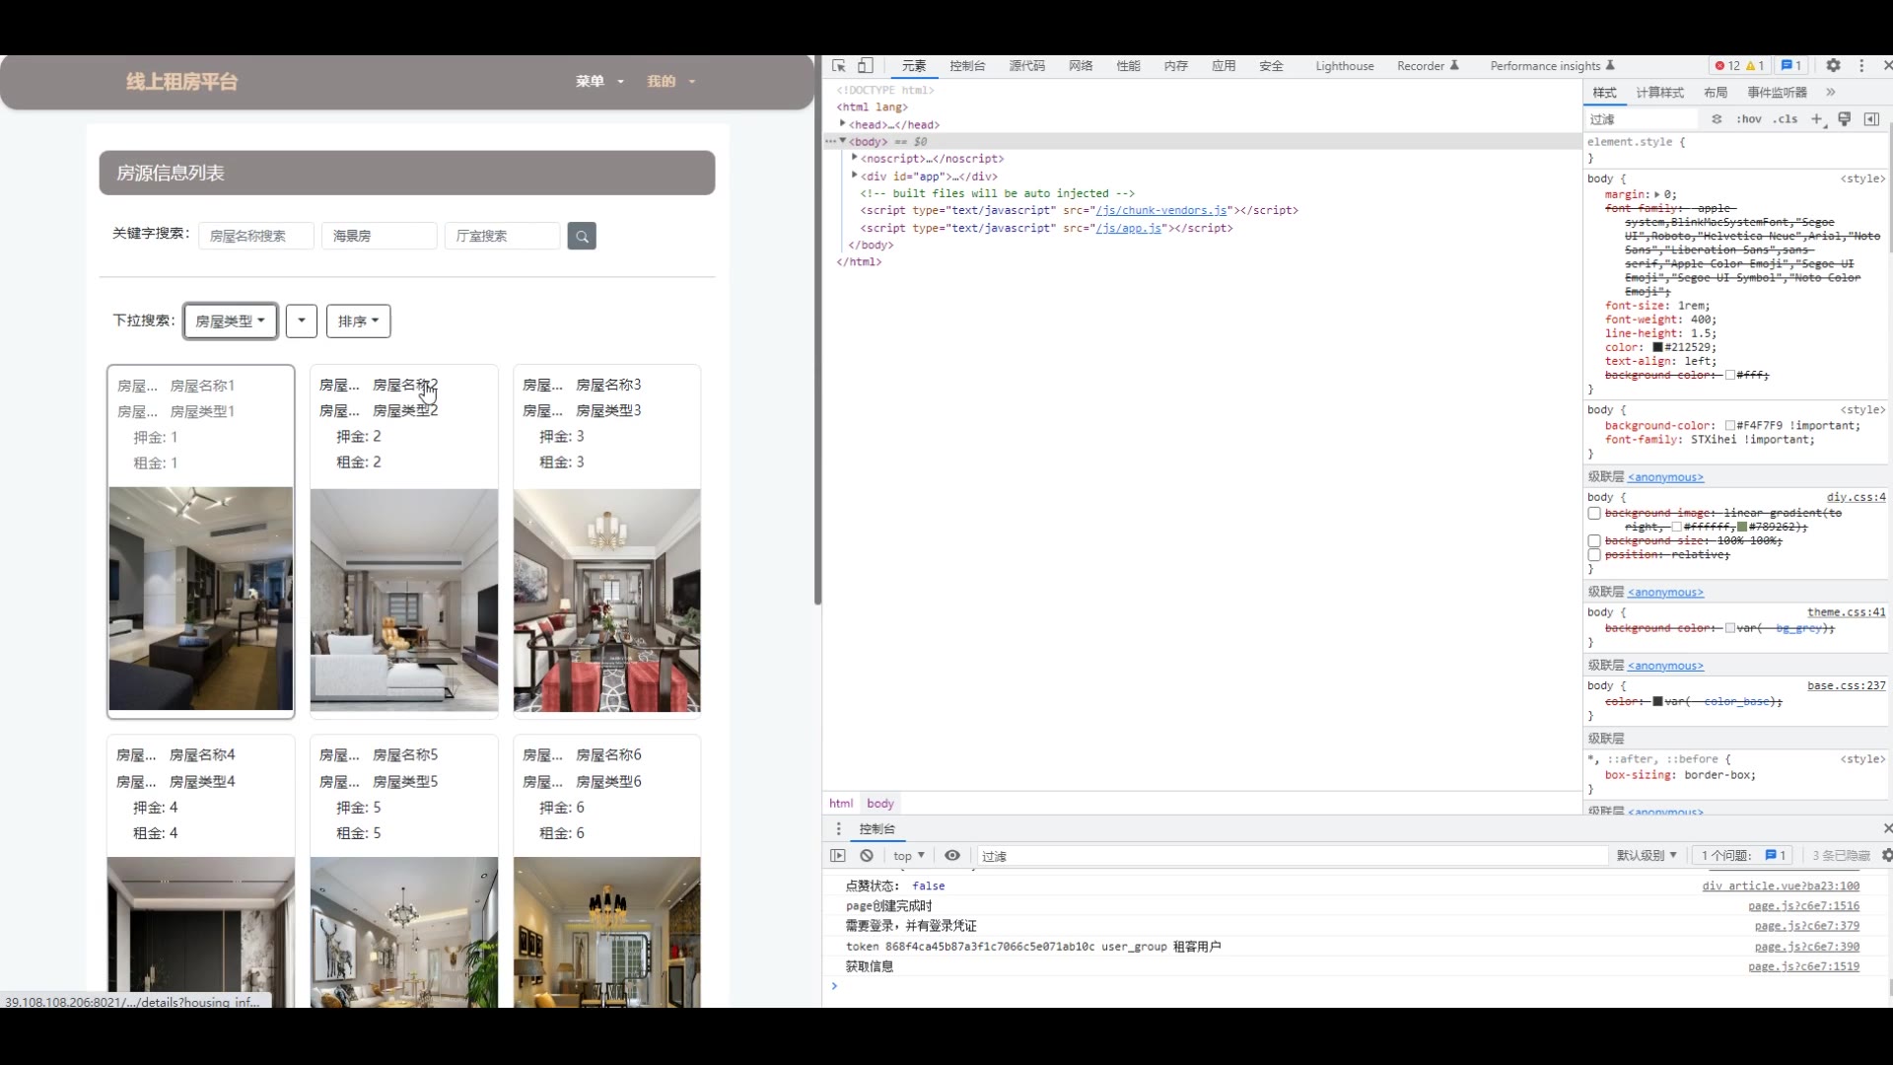Open diy.css:4 source link
The image size is (1893, 1065).
[1856, 498]
